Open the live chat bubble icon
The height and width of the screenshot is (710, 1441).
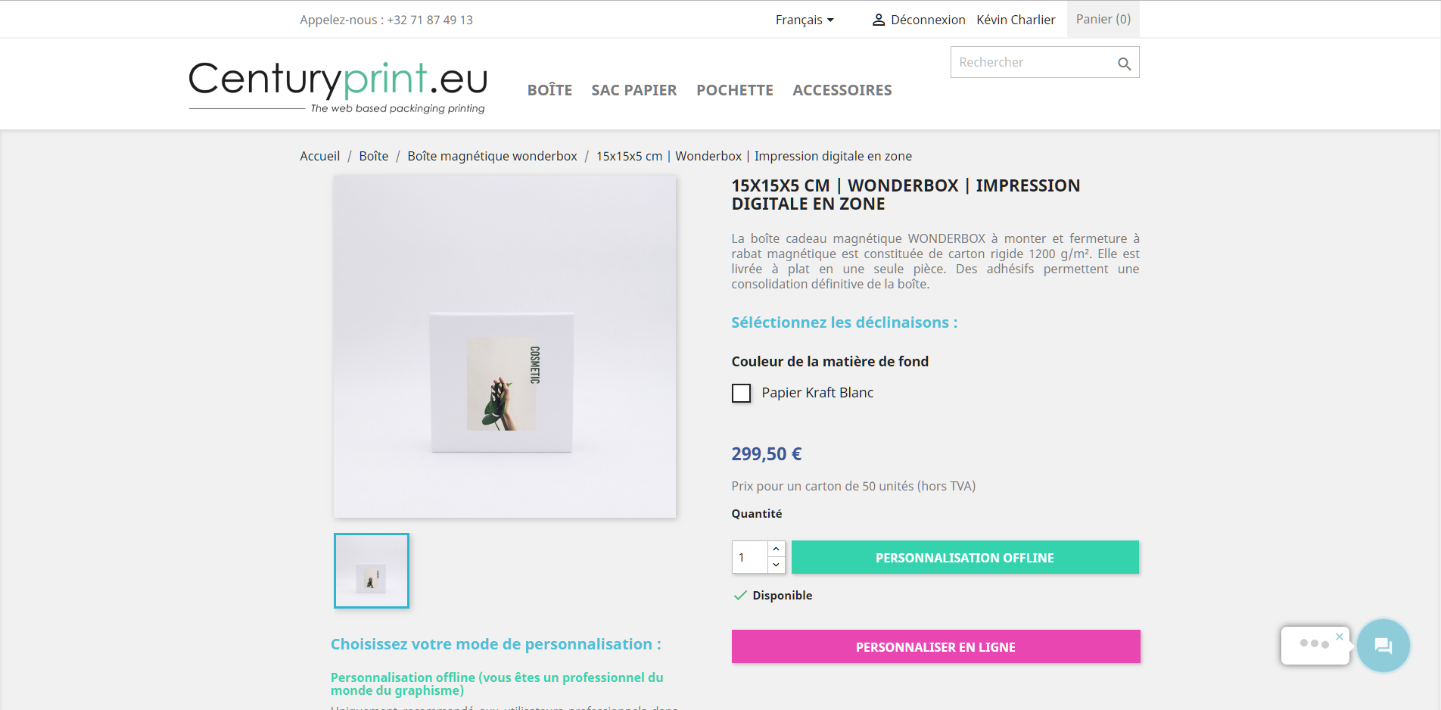pos(1383,646)
